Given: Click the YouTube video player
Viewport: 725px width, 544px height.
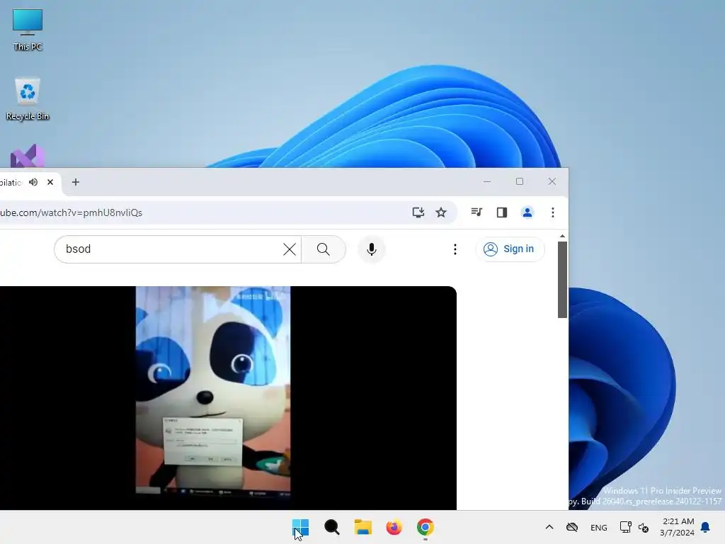Looking at the screenshot, I should (228, 398).
